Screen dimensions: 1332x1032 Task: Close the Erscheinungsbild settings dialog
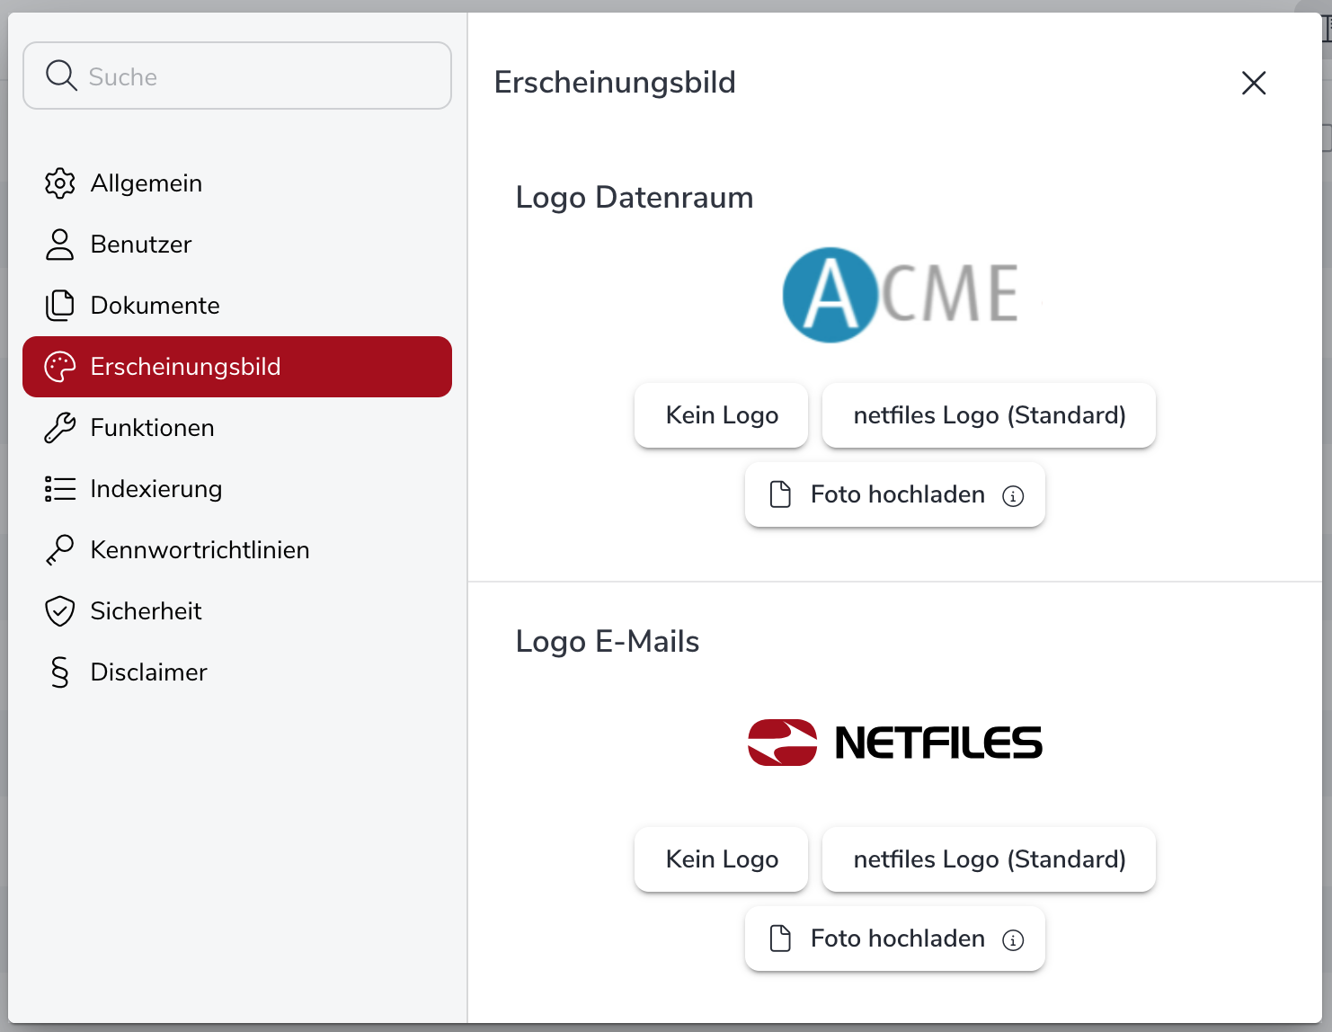(1253, 83)
